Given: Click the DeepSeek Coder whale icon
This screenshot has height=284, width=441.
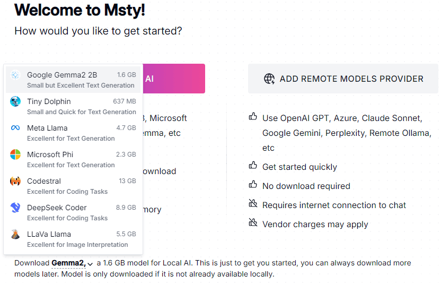Looking at the screenshot, I should point(15,208).
